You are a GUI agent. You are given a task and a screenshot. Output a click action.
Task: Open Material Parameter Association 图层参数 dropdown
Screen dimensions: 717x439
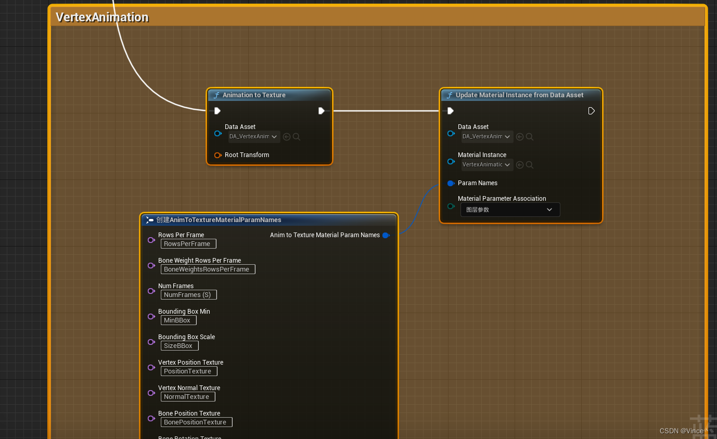coord(510,210)
